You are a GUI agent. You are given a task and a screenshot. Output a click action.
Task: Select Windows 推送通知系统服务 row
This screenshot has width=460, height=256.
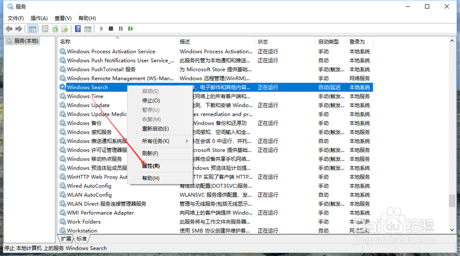[x=215, y=141]
